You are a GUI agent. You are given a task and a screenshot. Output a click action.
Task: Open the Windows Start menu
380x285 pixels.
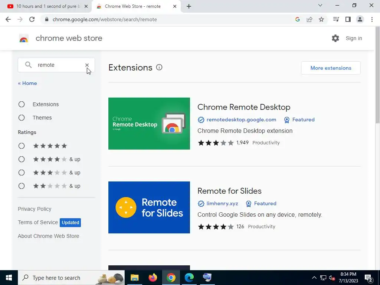(9, 278)
